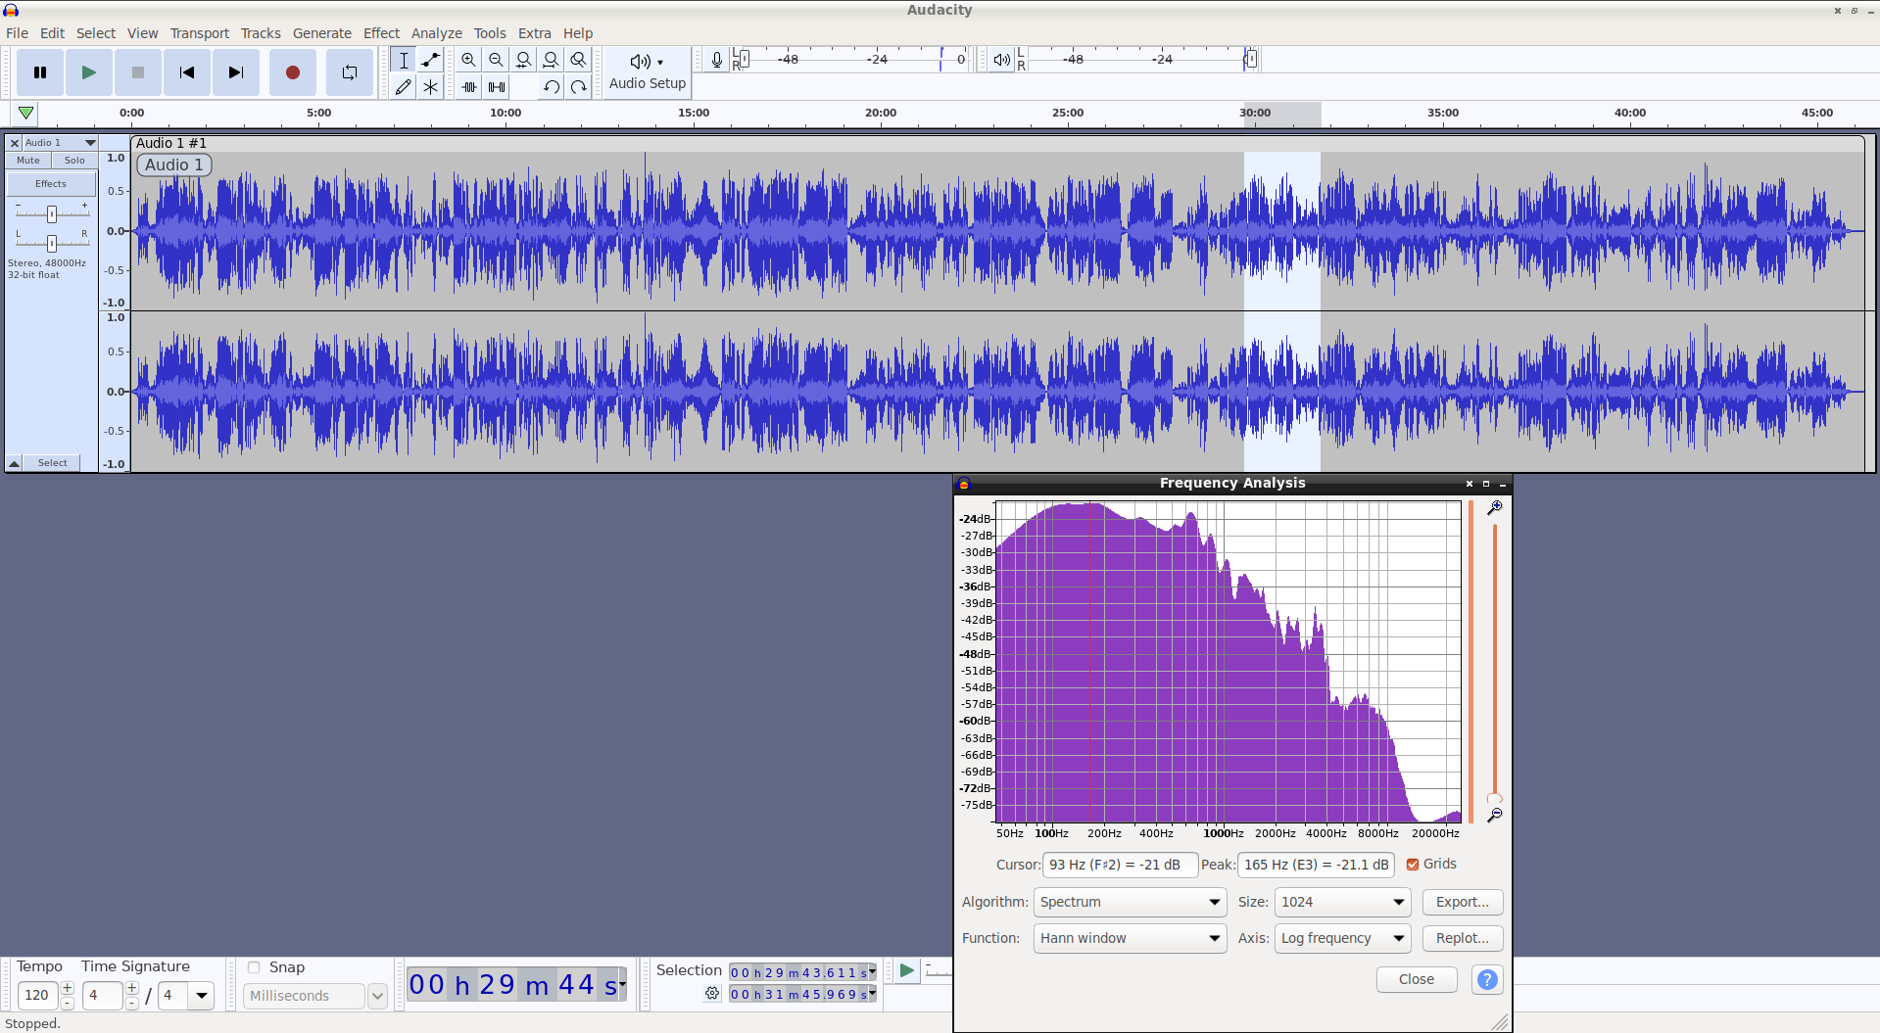Open the Audio 1 track dropdown menu
This screenshot has width=1880, height=1033.
tap(60, 143)
